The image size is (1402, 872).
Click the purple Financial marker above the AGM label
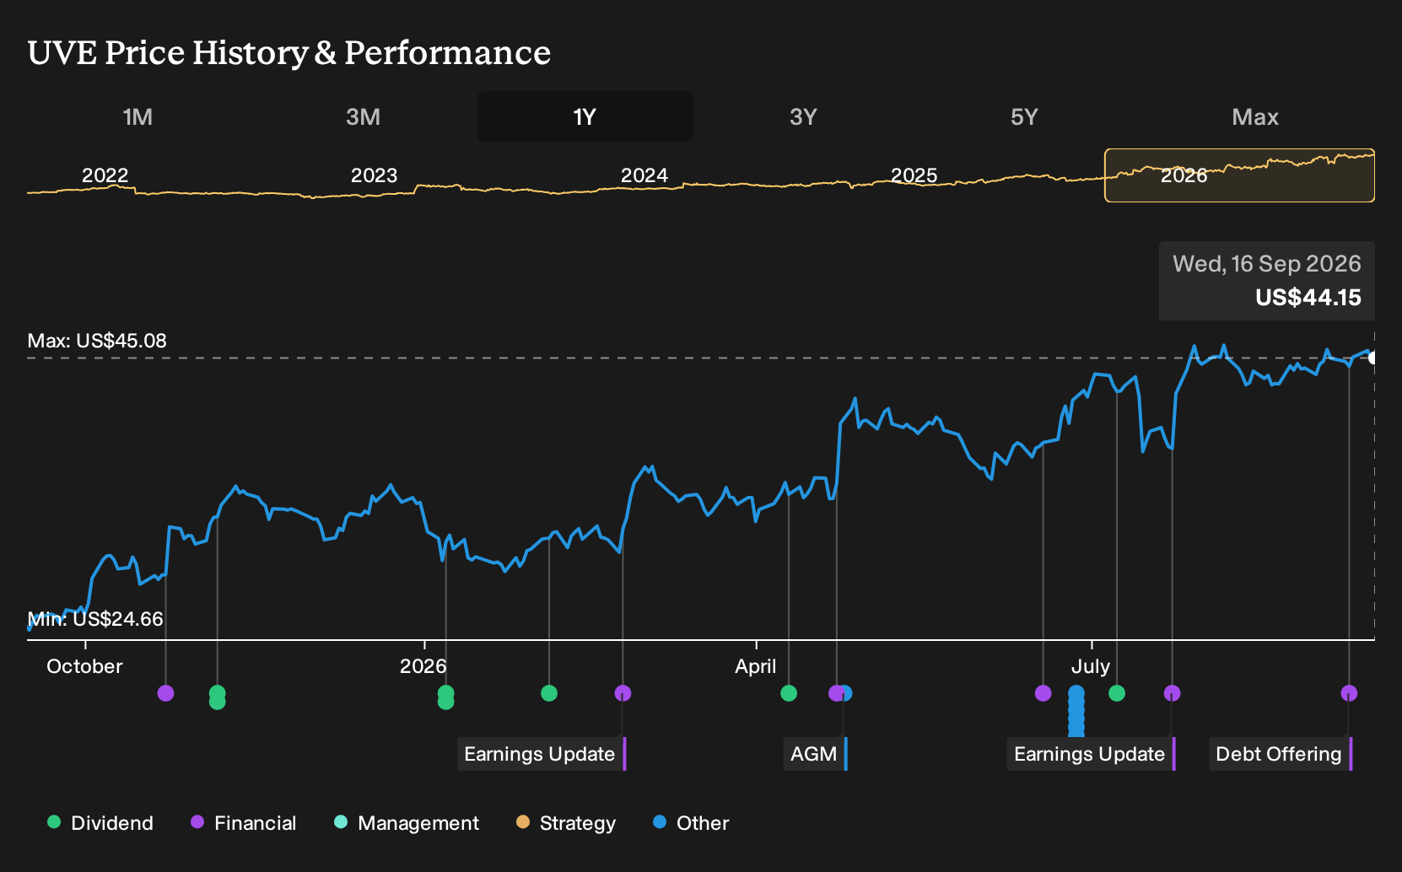pyautogui.click(x=835, y=693)
